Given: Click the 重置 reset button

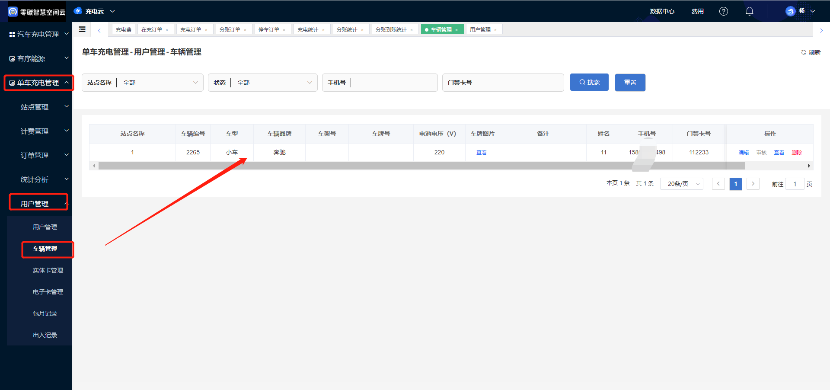Looking at the screenshot, I should (x=630, y=83).
